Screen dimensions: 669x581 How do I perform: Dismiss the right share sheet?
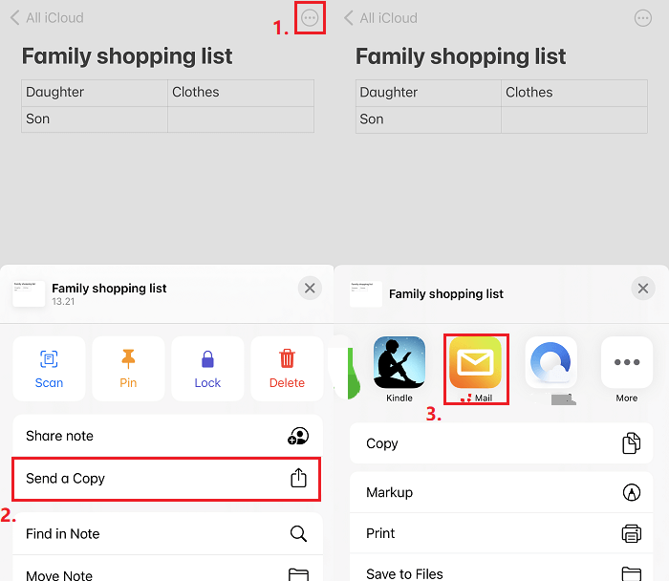(x=643, y=288)
